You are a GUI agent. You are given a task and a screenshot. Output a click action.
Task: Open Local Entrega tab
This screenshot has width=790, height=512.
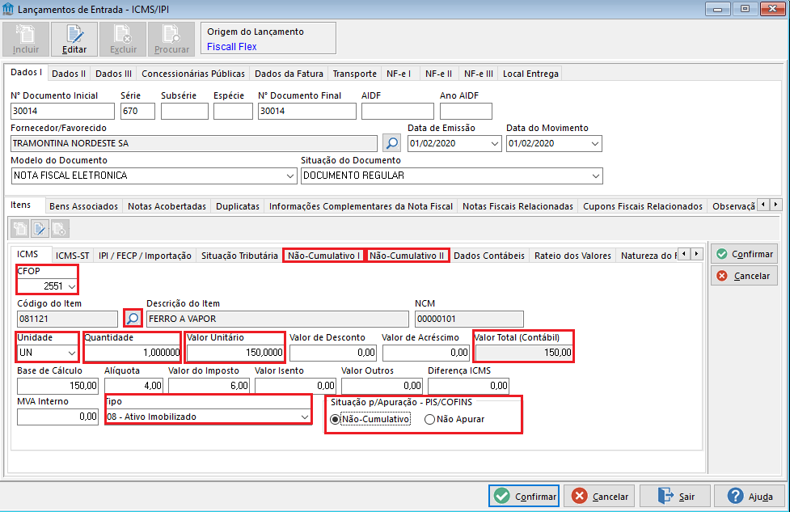click(530, 74)
